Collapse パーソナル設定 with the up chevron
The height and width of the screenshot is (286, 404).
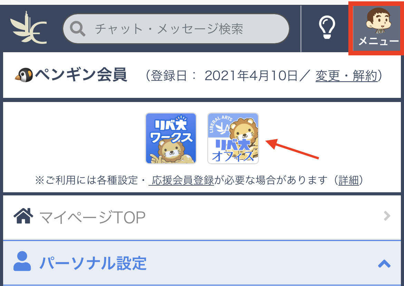click(x=384, y=264)
